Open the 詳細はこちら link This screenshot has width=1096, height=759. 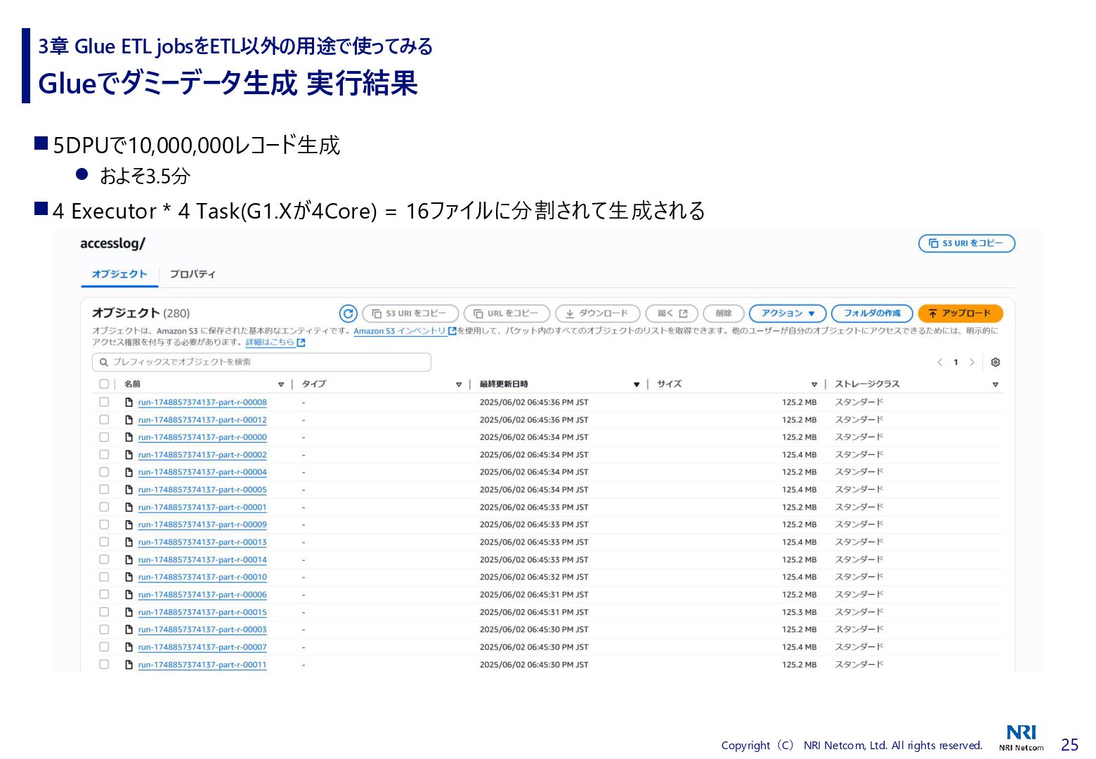click(270, 342)
